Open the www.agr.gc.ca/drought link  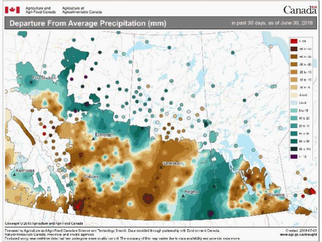298,234
